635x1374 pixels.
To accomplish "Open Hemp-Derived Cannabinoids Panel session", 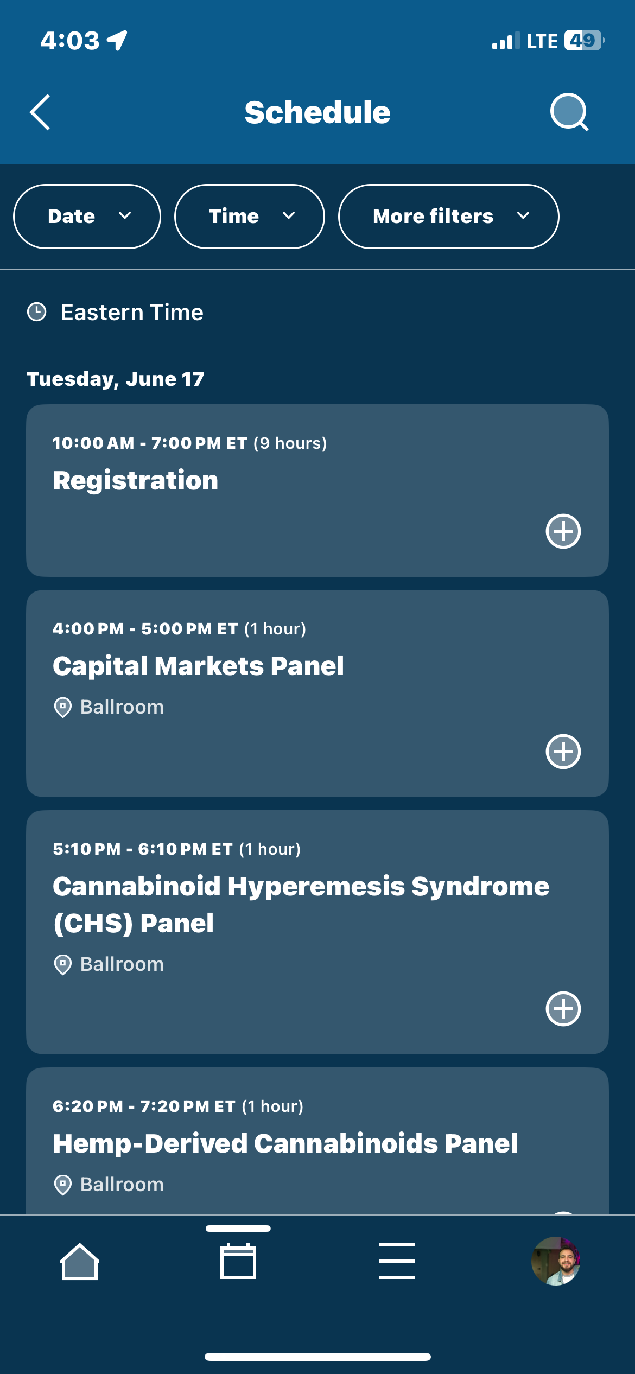I will click(317, 1141).
